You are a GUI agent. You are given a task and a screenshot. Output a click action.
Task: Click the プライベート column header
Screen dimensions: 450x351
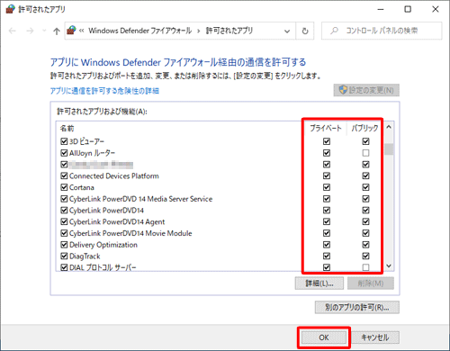[326, 129]
